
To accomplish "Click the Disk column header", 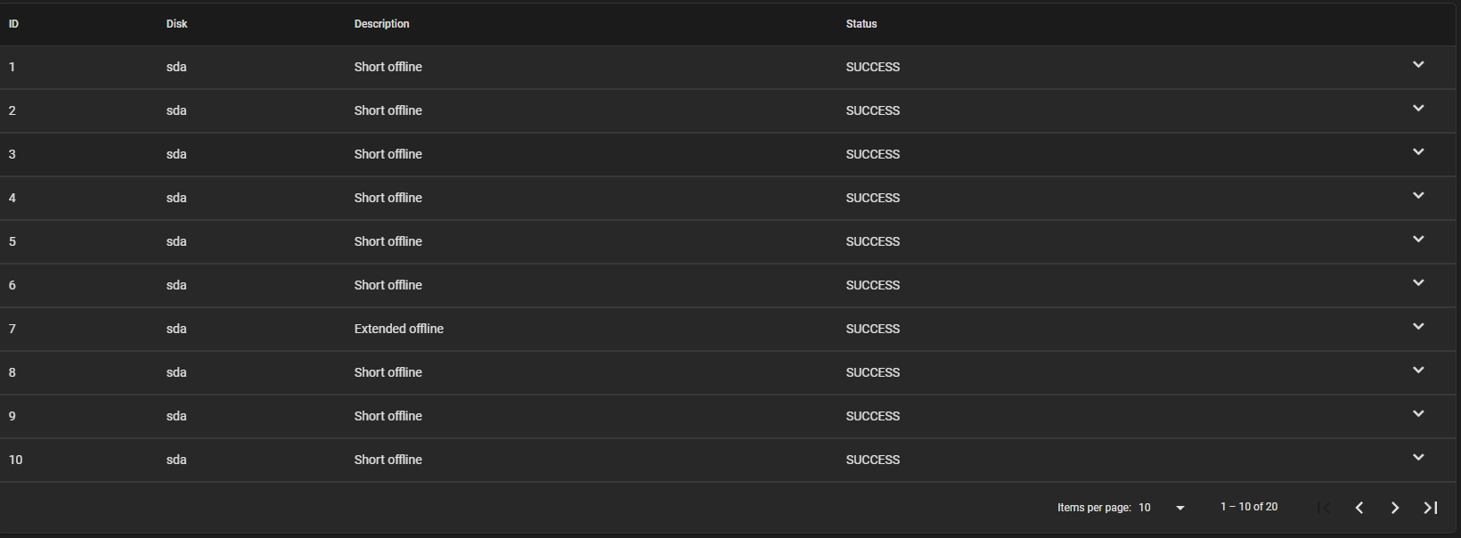I will click(x=176, y=24).
